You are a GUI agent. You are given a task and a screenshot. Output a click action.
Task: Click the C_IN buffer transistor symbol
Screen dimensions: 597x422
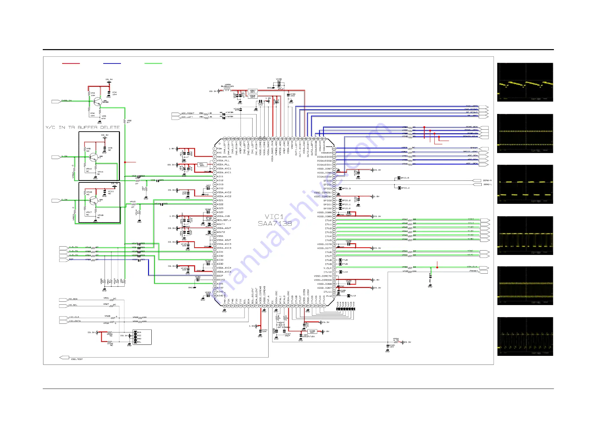[x=93, y=200]
